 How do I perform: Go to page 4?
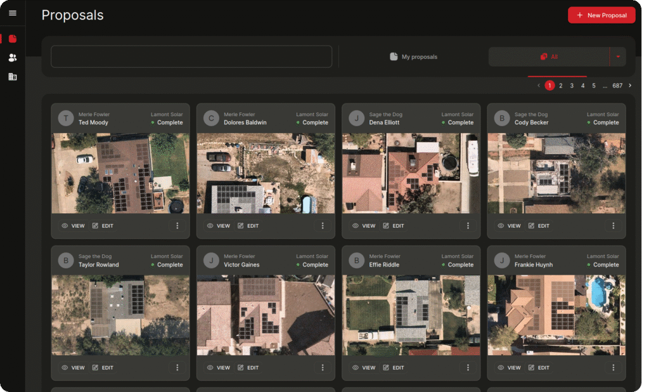pyautogui.click(x=583, y=86)
